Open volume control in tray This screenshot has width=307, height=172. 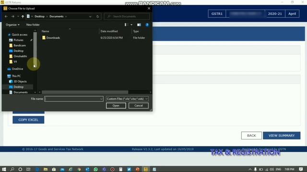(272, 169)
